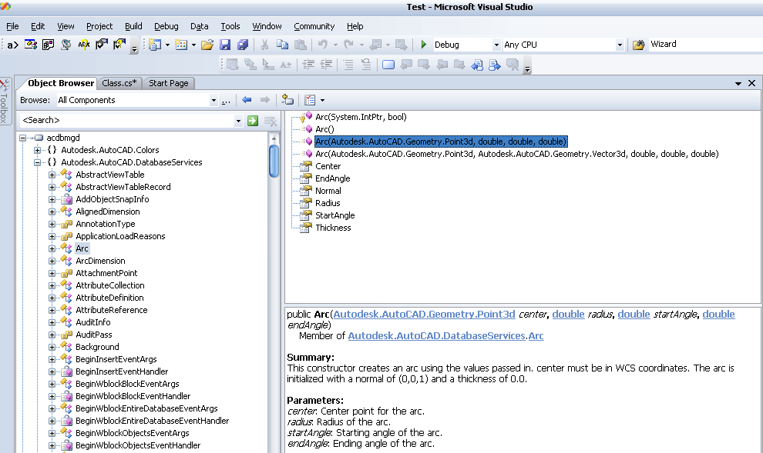This screenshot has height=453, width=763.
Task: Click the Cut scissors icon
Action: click(x=264, y=45)
